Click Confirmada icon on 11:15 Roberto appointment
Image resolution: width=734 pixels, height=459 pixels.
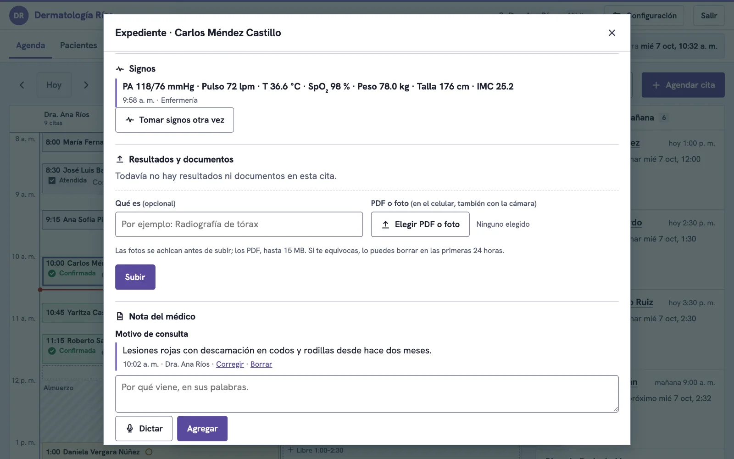52,351
